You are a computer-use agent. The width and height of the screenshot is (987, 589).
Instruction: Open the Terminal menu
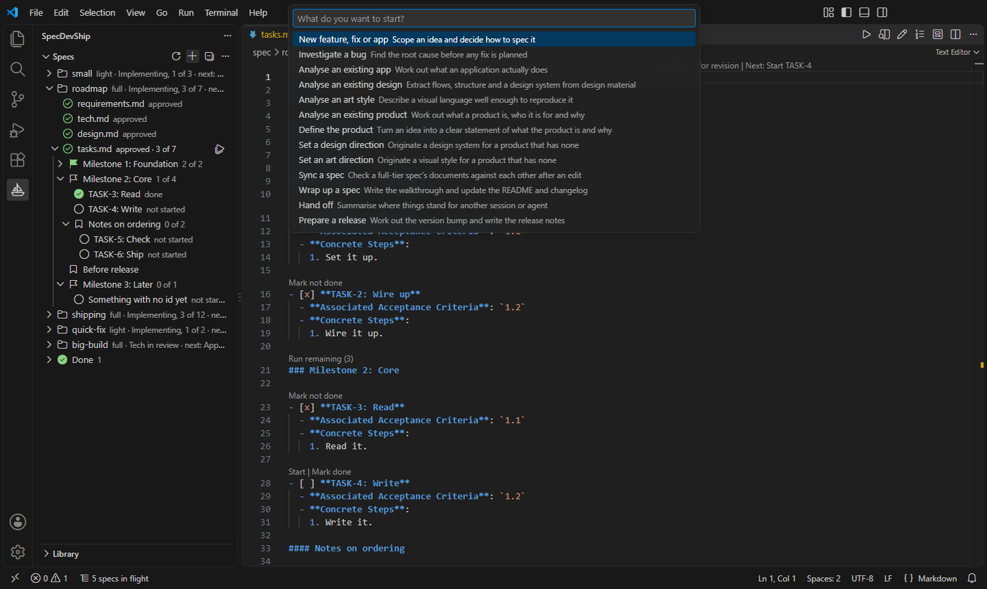[x=221, y=12]
